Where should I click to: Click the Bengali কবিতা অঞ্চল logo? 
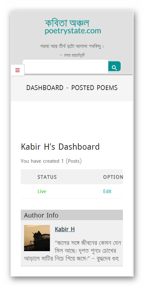coord(67,23)
